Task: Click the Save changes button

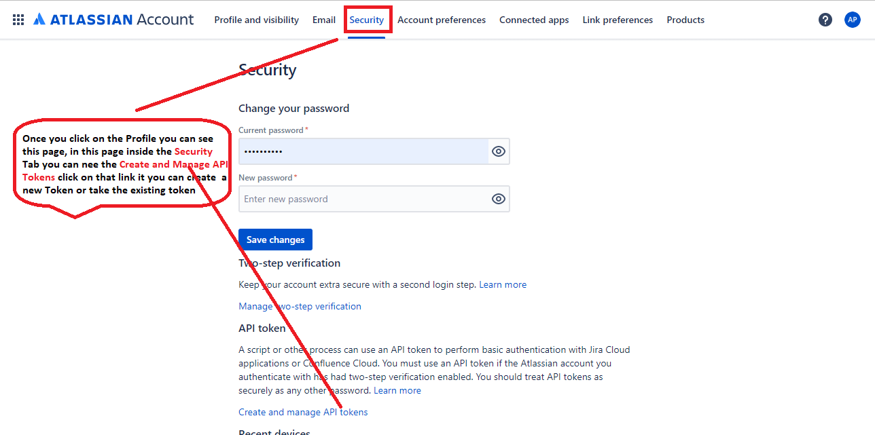Action: (x=275, y=240)
